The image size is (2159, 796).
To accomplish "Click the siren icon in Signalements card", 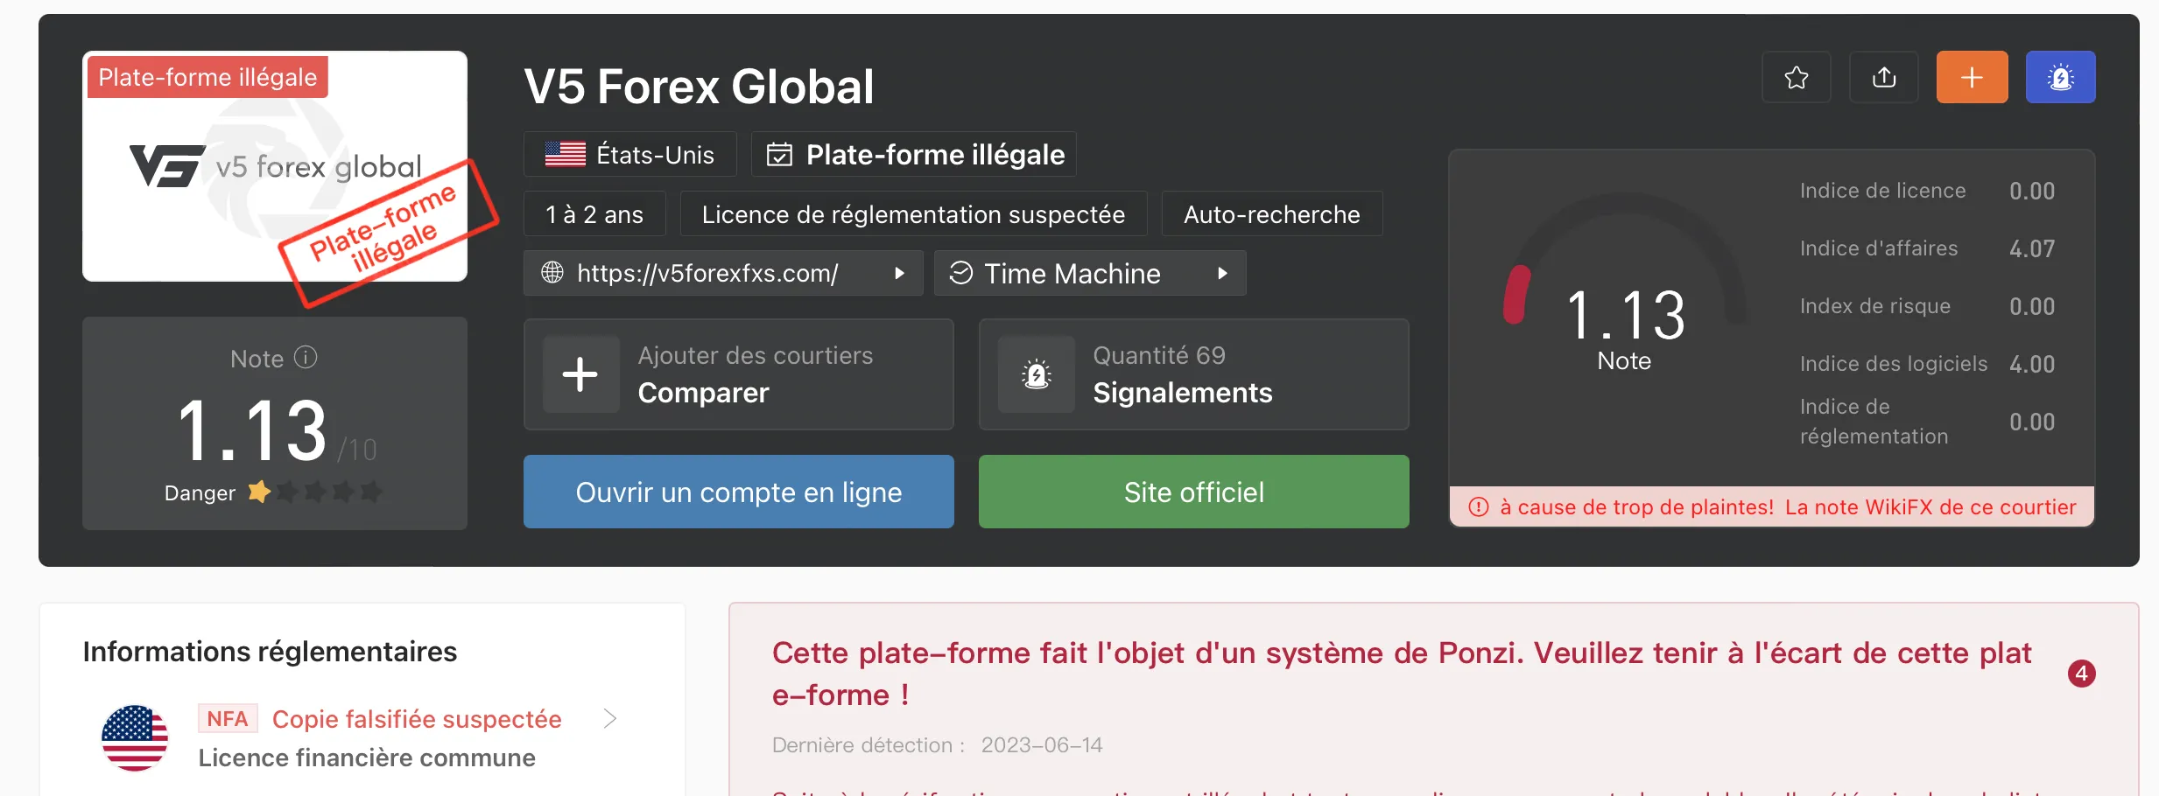I will click(1037, 374).
